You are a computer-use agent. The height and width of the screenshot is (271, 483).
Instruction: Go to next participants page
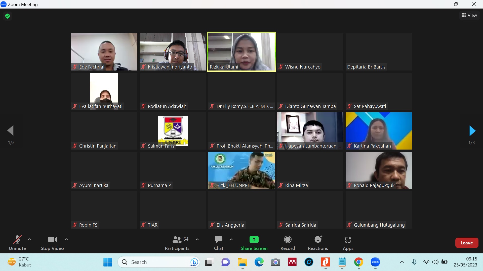point(472,131)
